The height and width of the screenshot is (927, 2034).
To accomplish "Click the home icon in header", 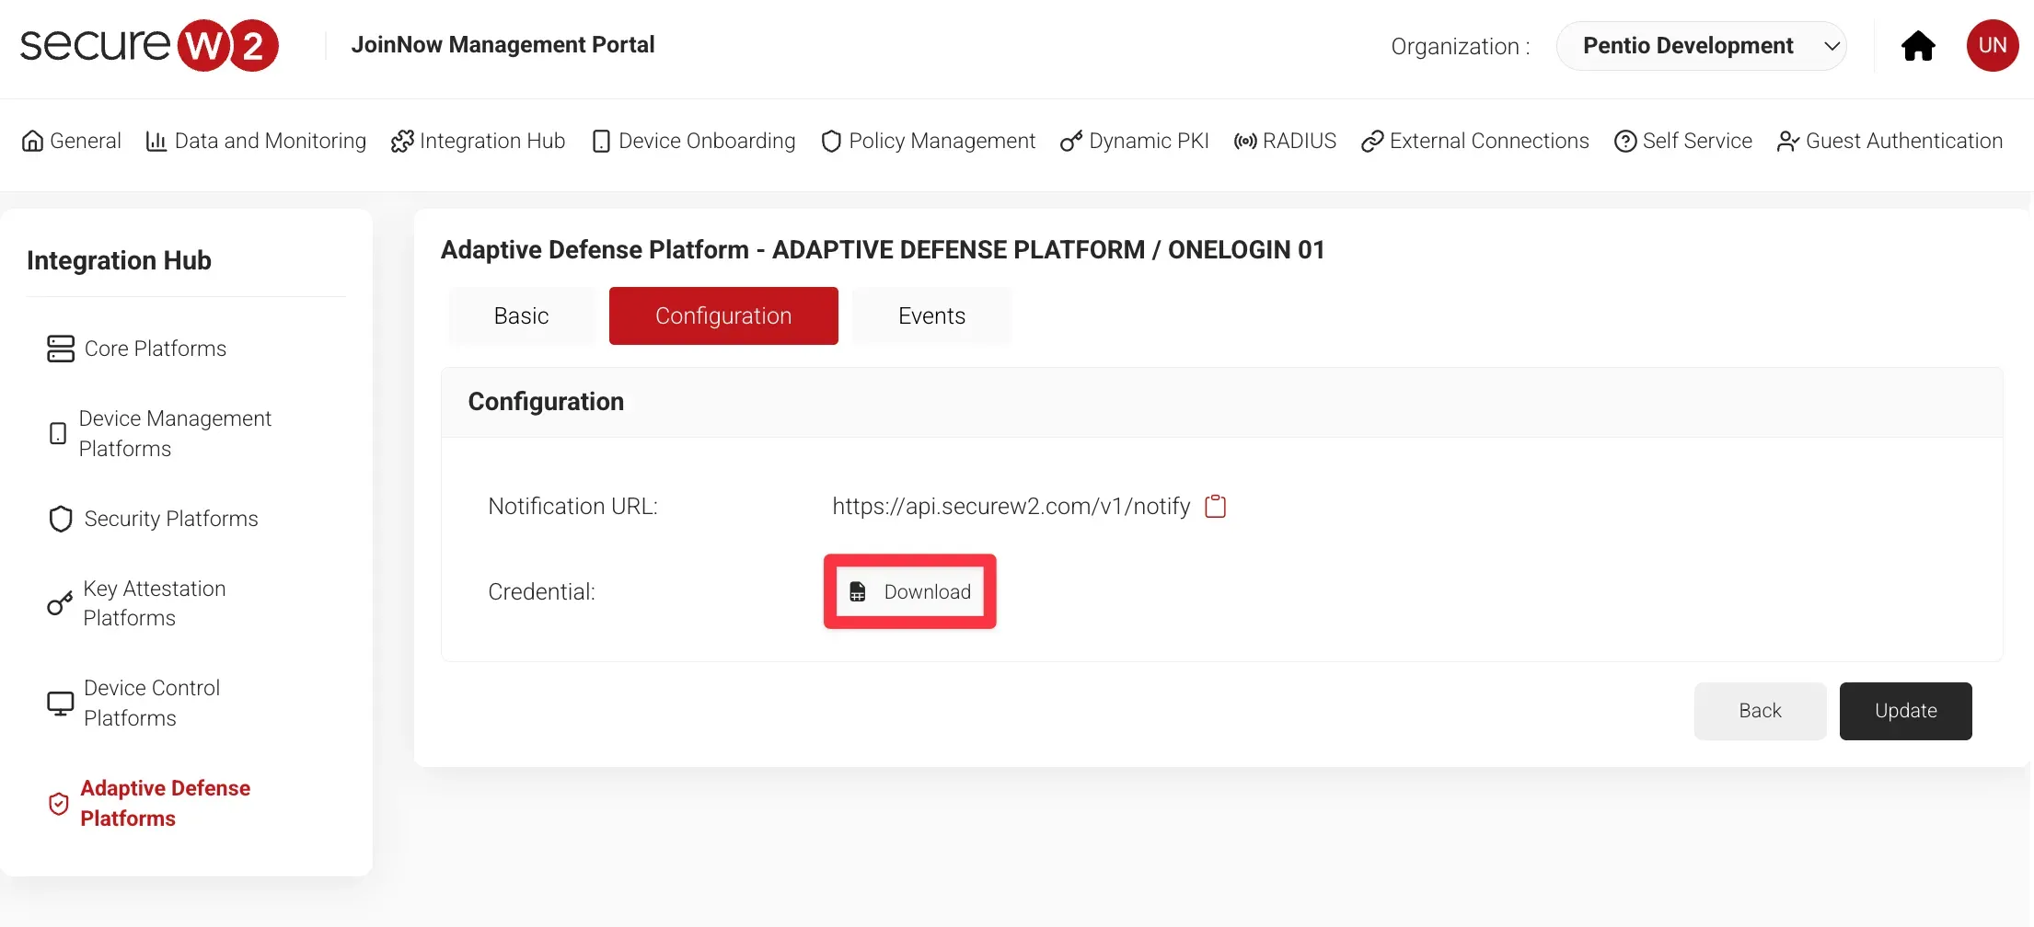I will click(x=1918, y=46).
